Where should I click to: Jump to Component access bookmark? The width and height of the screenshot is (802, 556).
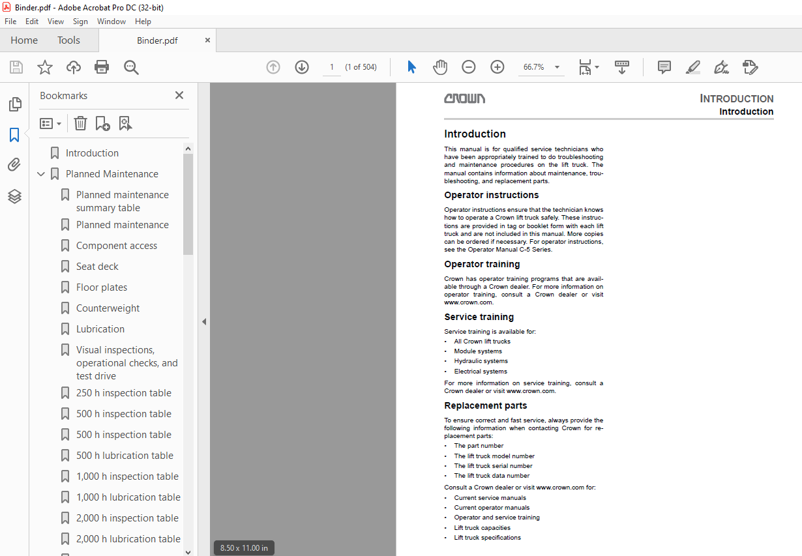(117, 246)
